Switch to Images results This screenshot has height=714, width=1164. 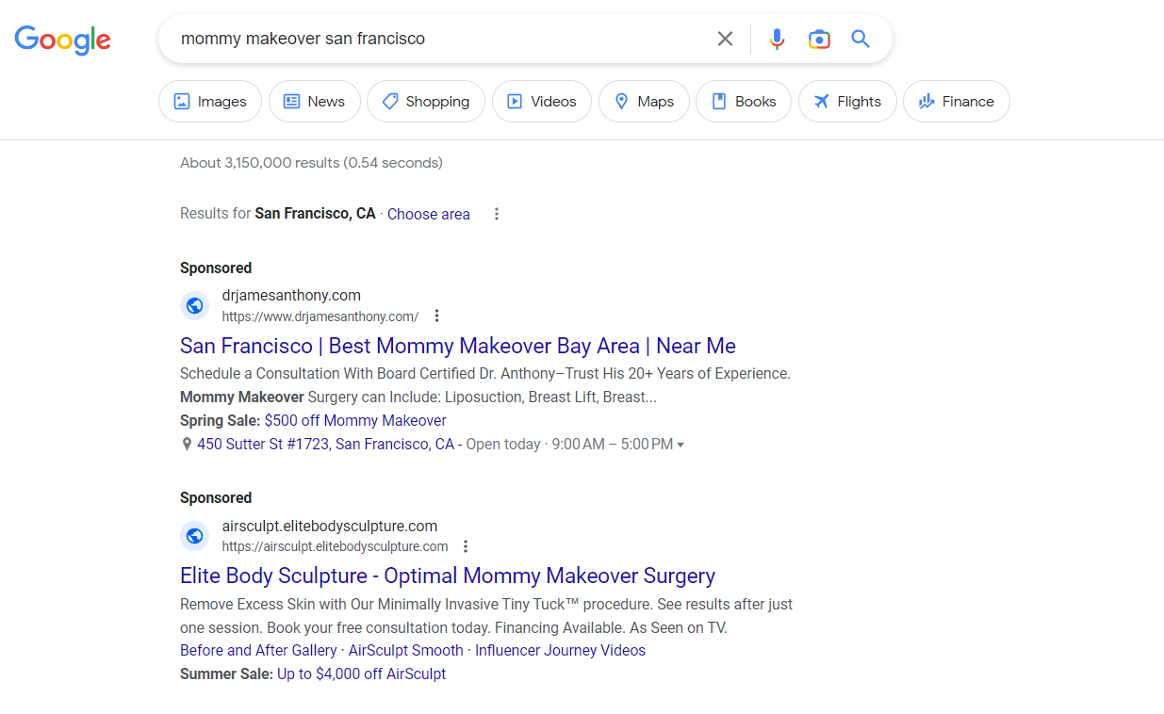tap(210, 102)
